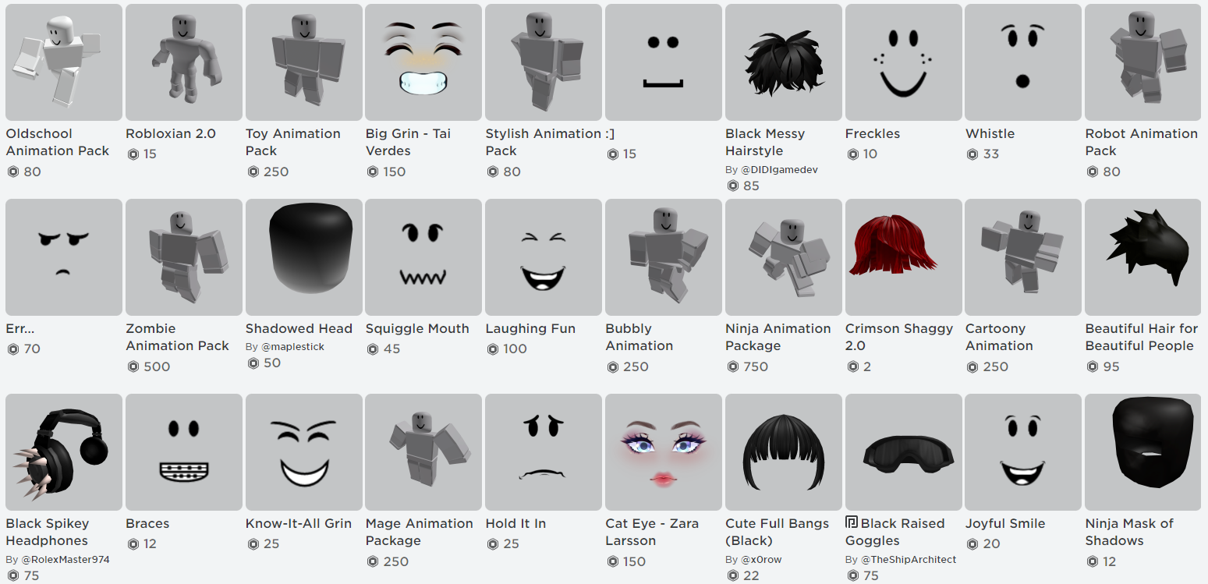Select the Cute Full Bangs (Black) title
Viewport: 1208px width, 584px height.
[x=778, y=533]
